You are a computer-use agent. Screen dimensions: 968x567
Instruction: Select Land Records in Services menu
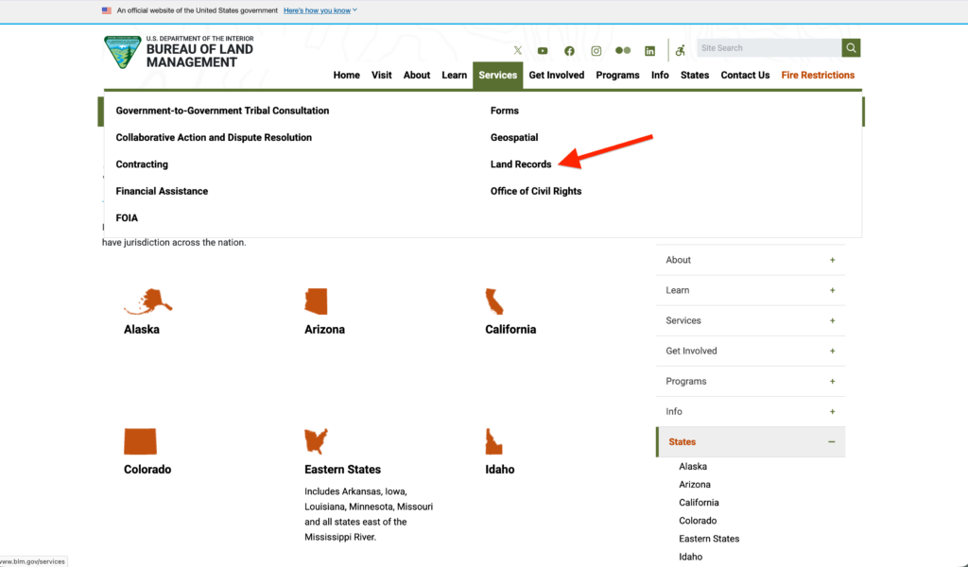(x=521, y=164)
